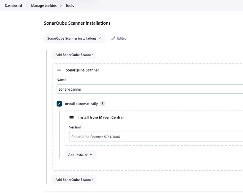Click the Edited status label
This screenshot has width=243, height=193.
tap(122, 38)
